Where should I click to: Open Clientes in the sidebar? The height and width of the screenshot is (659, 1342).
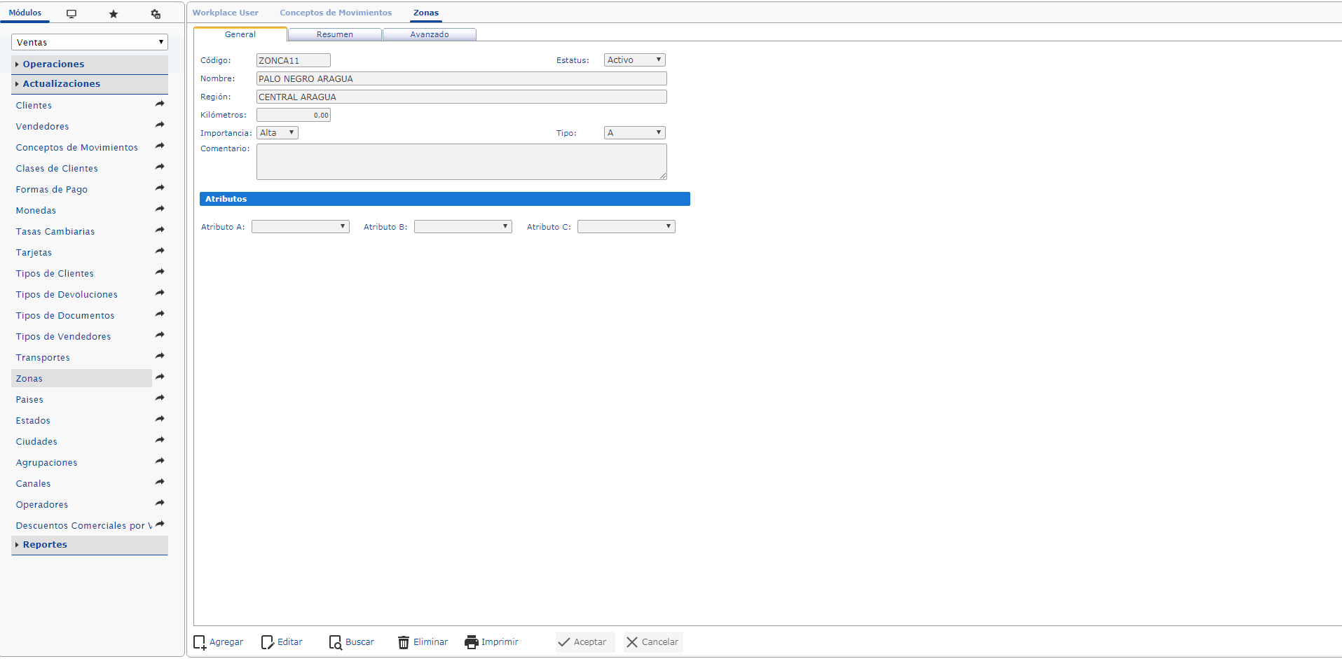34,106
